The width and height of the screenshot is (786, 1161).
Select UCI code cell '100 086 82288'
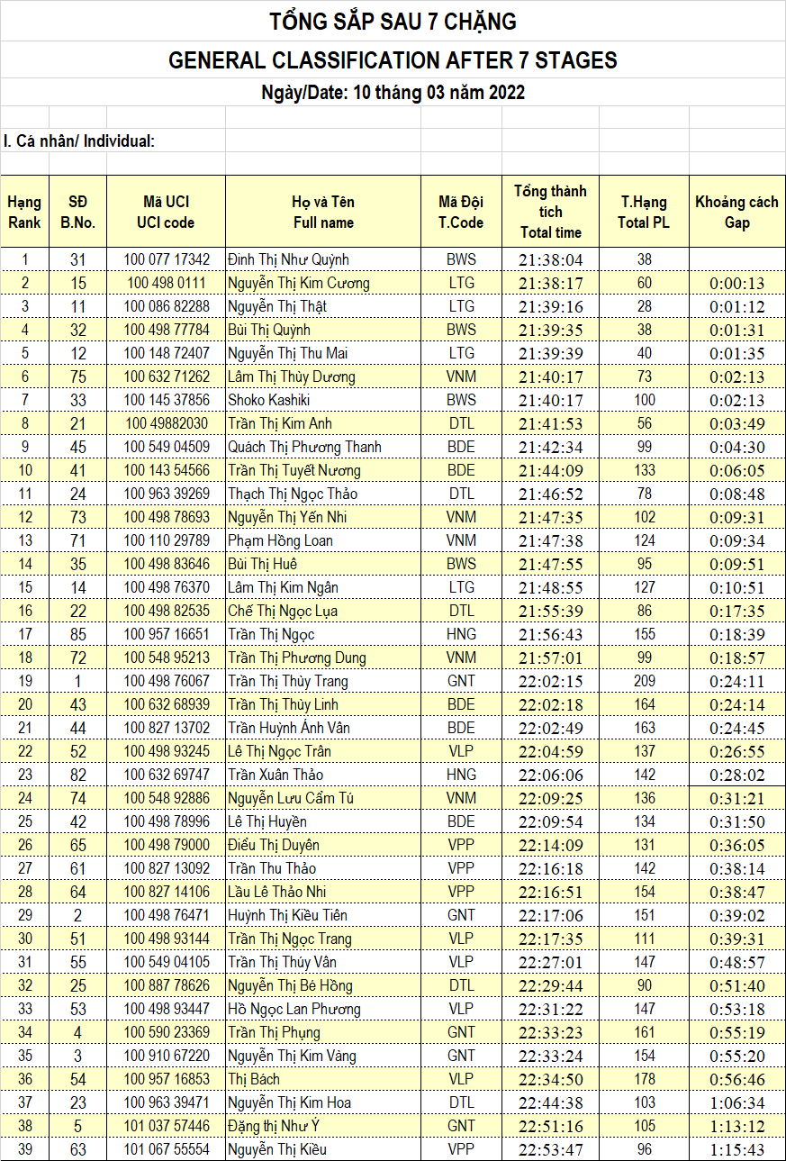coord(166,306)
